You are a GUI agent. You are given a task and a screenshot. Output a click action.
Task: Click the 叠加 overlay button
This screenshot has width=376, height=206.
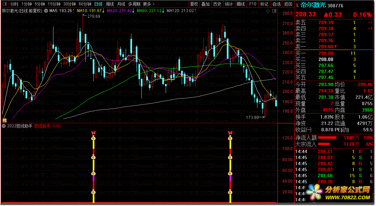pyautogui.click(x=206, y=4)
